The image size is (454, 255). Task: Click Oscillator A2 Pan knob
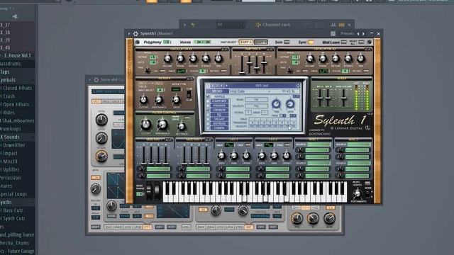(x=360, y=59)
